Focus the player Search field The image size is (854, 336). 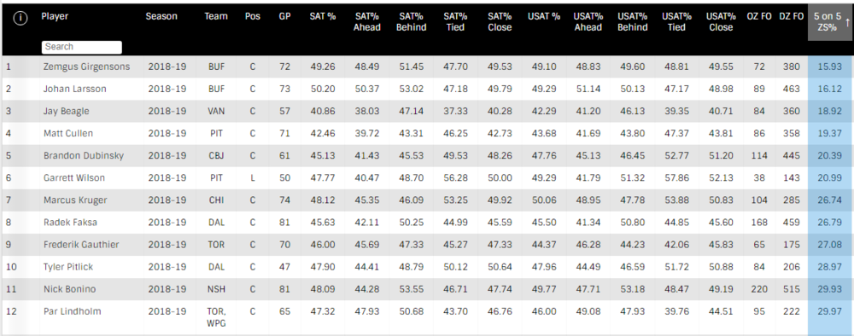pyautogui.click(x=82, y=47)
